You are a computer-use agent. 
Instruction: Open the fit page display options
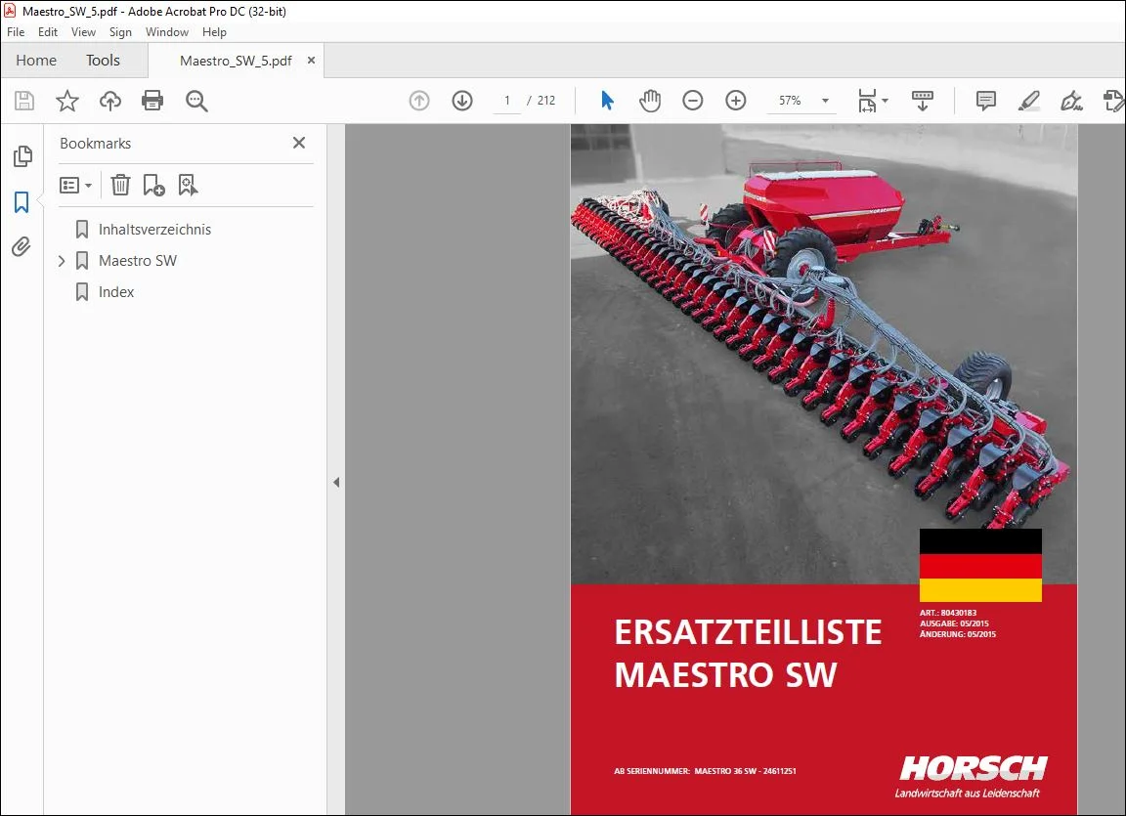[873, 101]
